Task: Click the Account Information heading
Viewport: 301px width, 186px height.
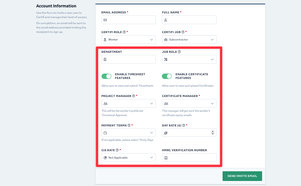Action: point(56,6)
